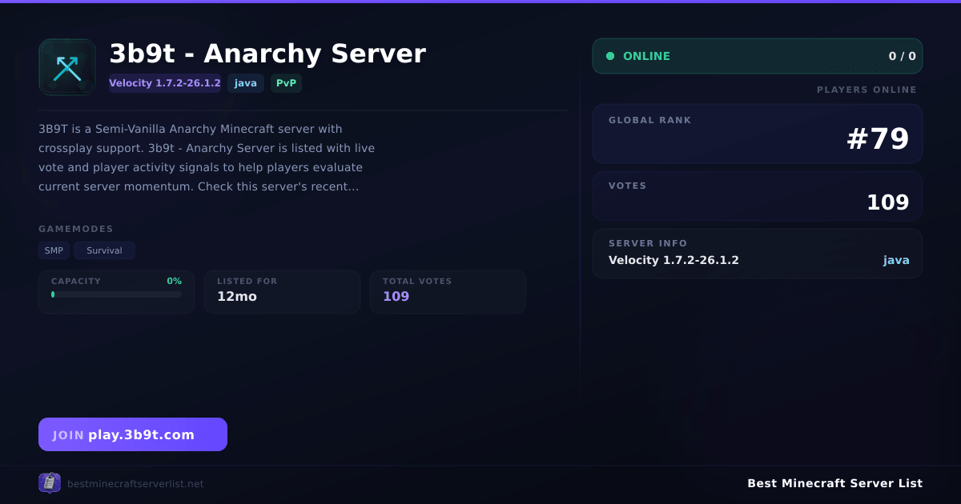Viewport: 961px width, 504px height.
Task: Choose the Survival gamemode tag
Action: tap(104, 250)
